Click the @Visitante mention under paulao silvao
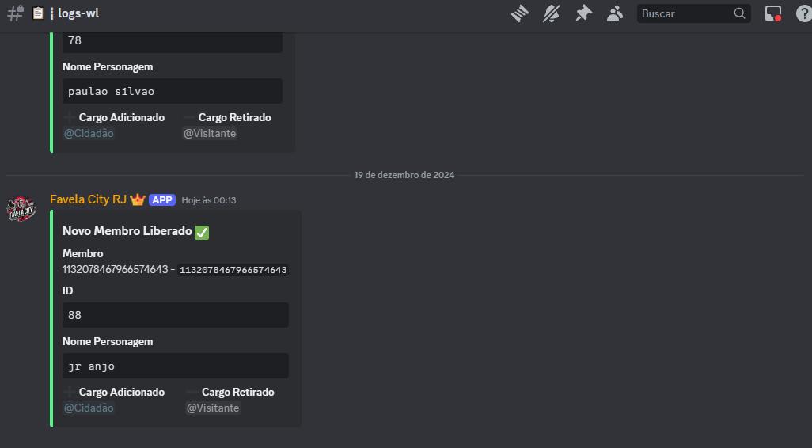The image size is (812, 448). [210, 134]
